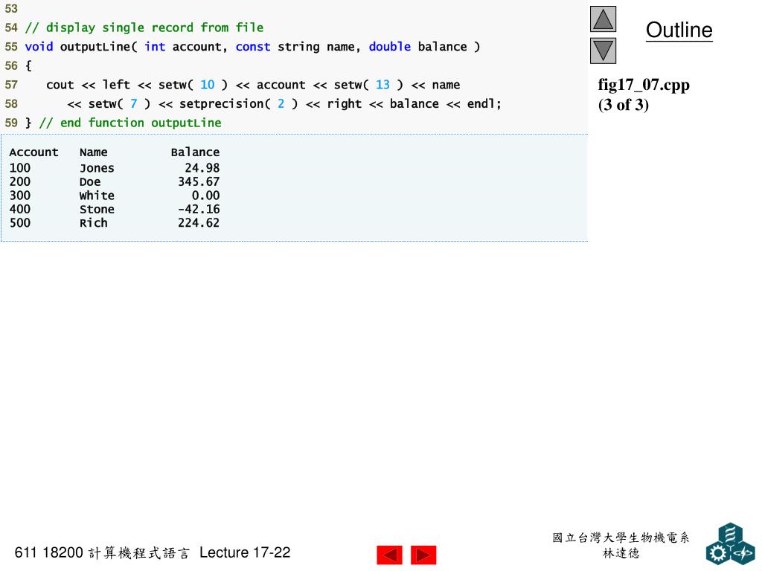Click the author name '林達德'
The image size is (762, 571).
[621, 553]
